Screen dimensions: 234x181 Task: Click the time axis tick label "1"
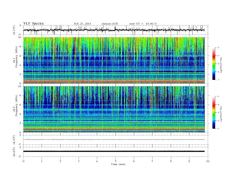[x=42, y=161]
